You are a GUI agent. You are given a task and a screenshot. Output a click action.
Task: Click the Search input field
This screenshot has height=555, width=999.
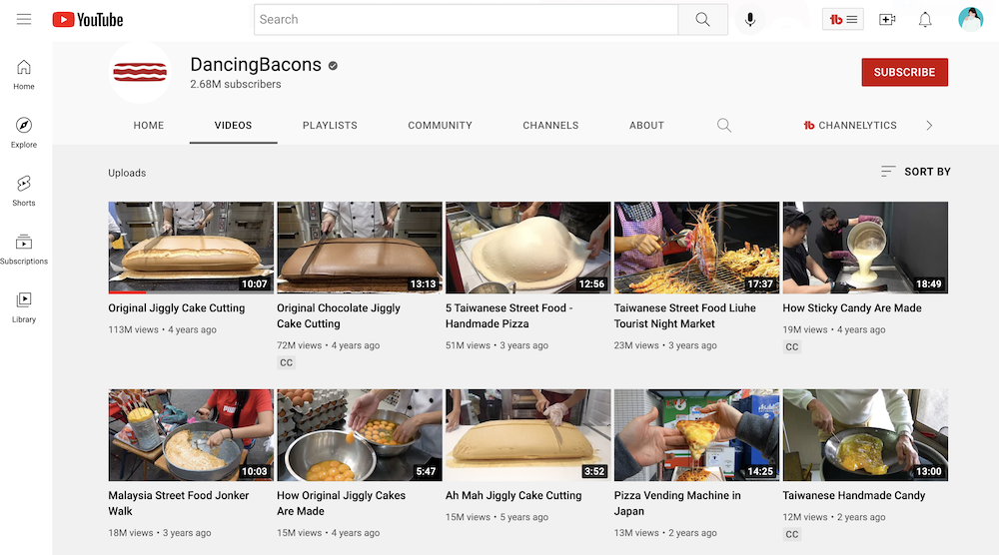pyautogui.click(x=466, y=20)
